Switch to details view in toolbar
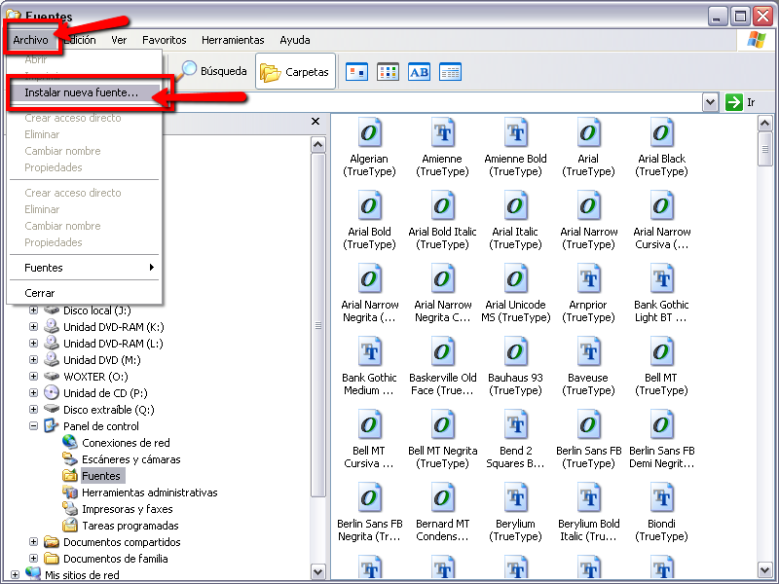The width and height of the screenshot is (779, 584). click(450, 72)
